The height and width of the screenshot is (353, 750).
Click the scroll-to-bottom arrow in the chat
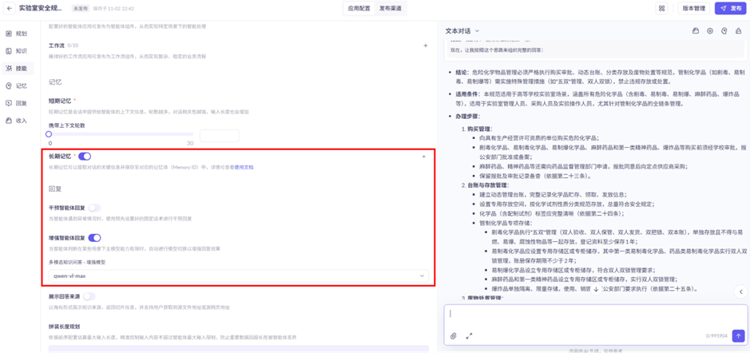[596, 289]
